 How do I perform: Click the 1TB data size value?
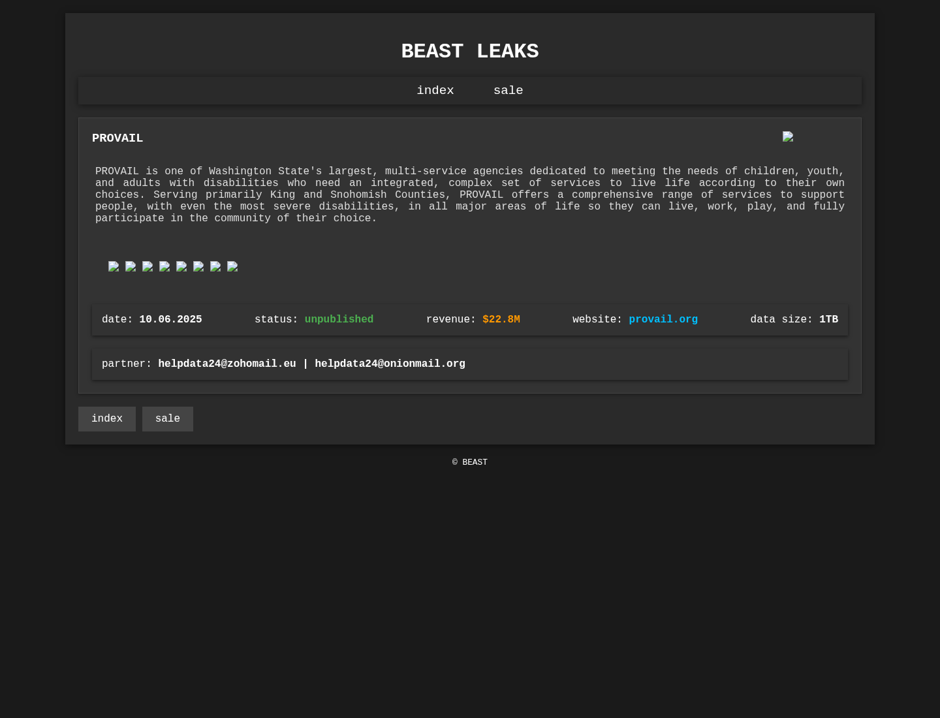click(x=828, y=320)
